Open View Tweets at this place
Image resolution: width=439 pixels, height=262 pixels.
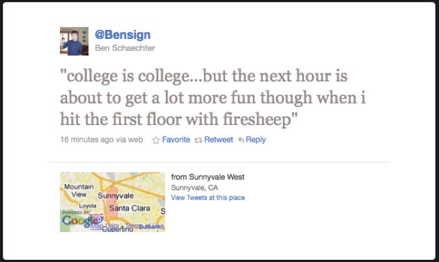[x=208, y=197]
